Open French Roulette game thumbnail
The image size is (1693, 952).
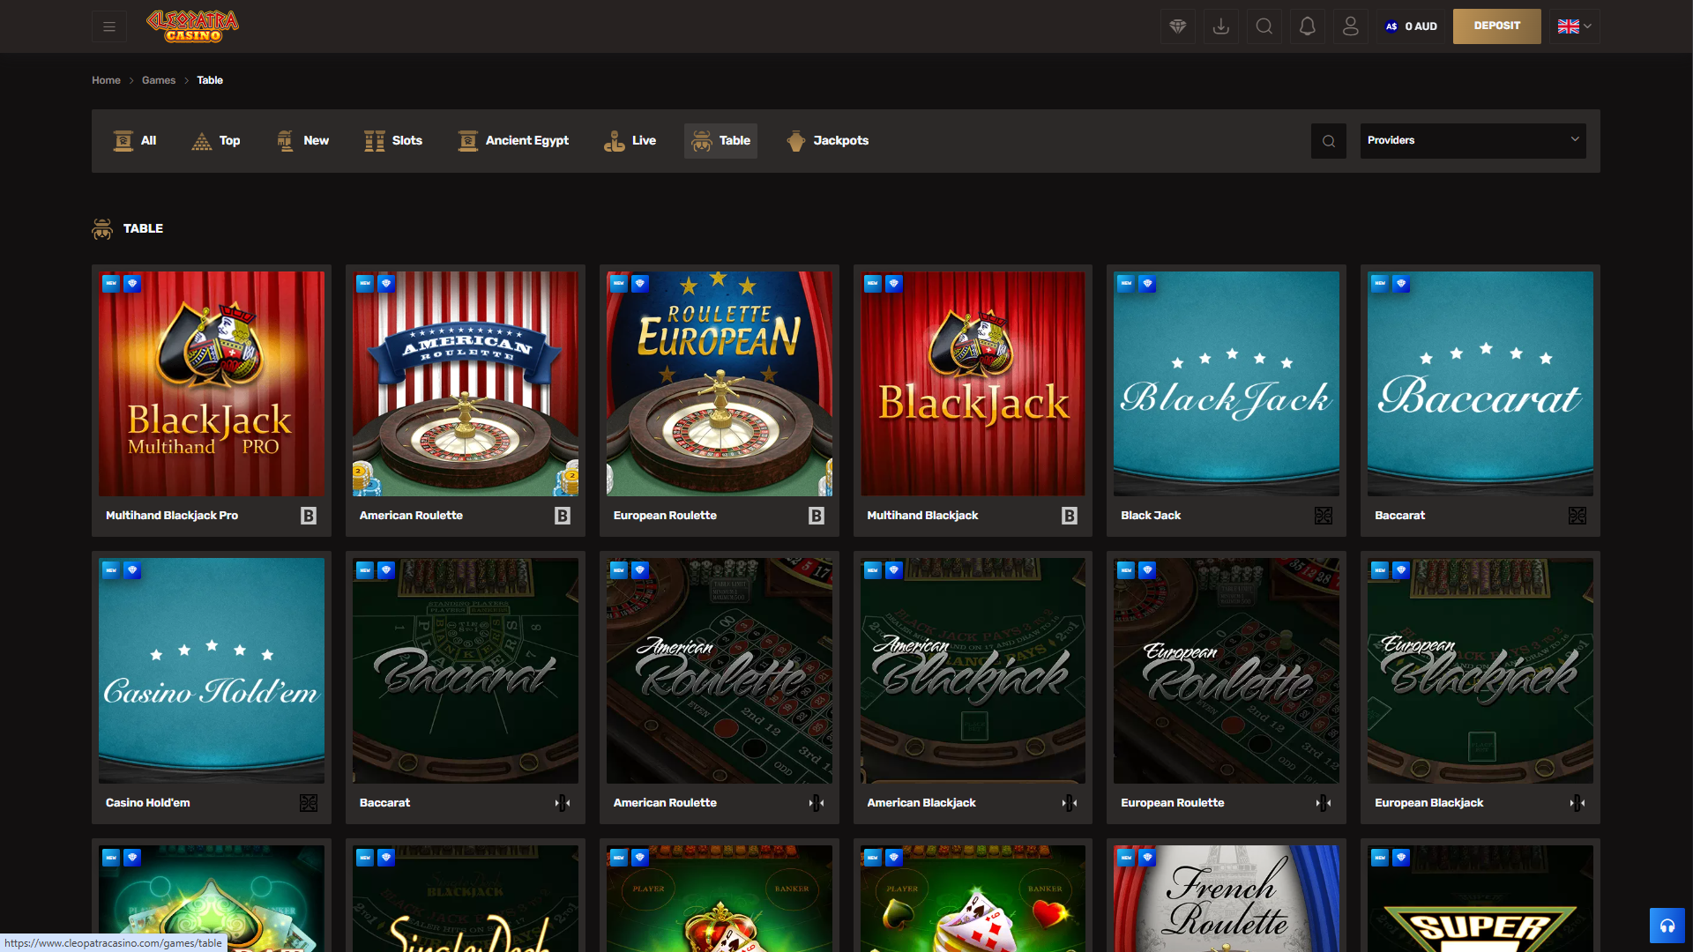click(x=1227, y=898)
